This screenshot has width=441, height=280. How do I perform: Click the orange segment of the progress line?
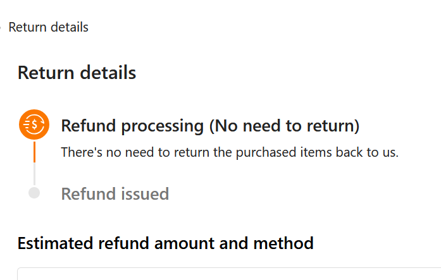pos(34,152)
